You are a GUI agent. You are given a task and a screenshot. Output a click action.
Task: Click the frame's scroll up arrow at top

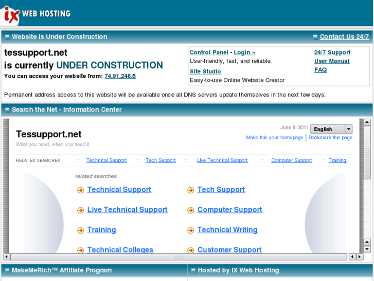pos(367,122)
